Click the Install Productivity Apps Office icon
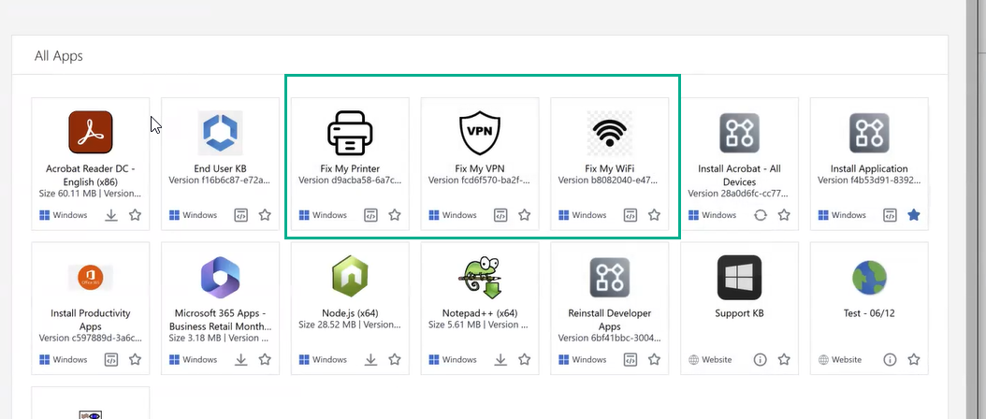 point(91,278)
